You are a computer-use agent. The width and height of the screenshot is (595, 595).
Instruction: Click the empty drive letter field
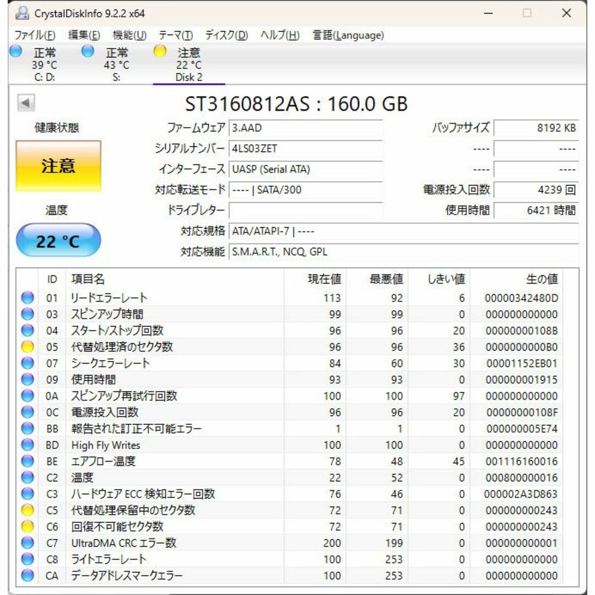point(306,210)
